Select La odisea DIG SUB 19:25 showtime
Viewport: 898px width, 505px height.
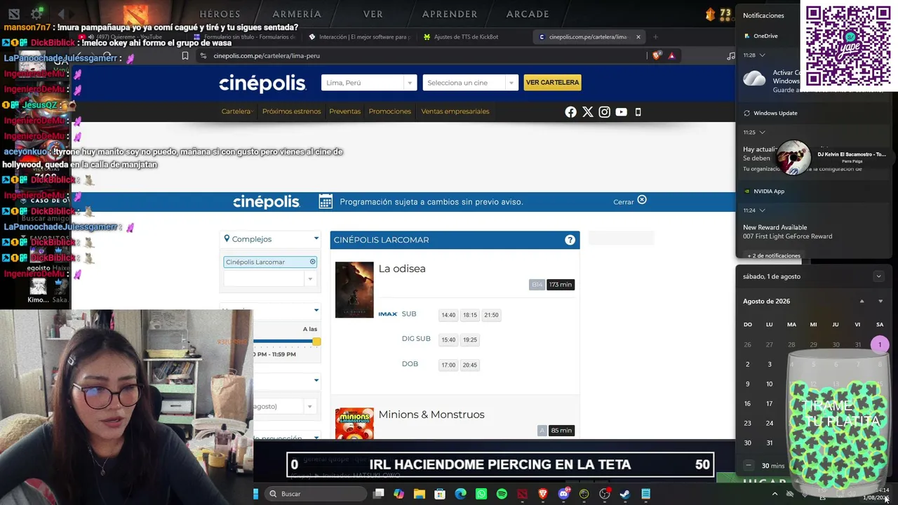click(x=470, y=340)
